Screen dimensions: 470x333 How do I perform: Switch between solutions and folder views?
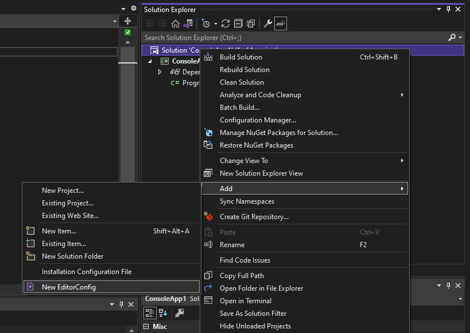pos(187,23)
